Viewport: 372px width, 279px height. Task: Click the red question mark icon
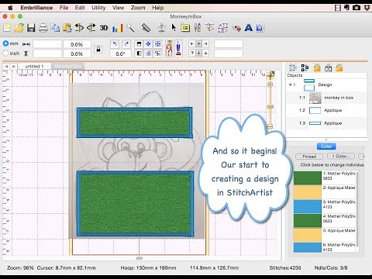point(169,49)
